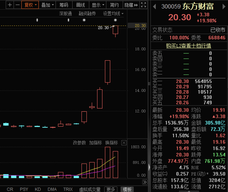Click the 跌停 value 13.54

tap(219, 155)
